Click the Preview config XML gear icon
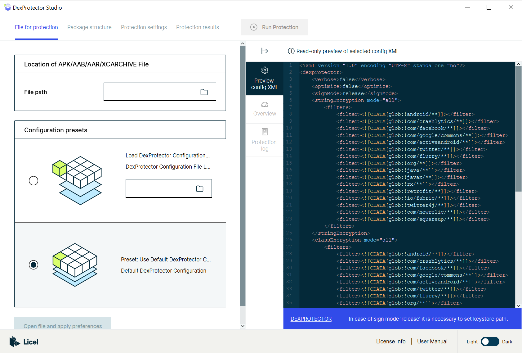 (265, 70)
